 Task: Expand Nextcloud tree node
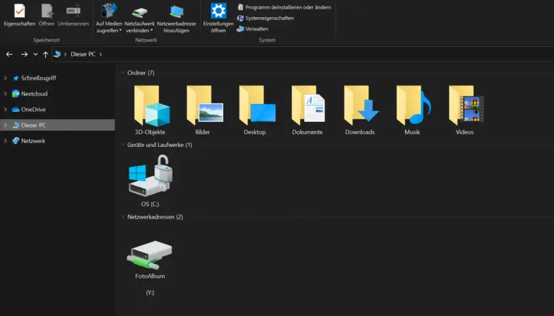tap(5, 93)
